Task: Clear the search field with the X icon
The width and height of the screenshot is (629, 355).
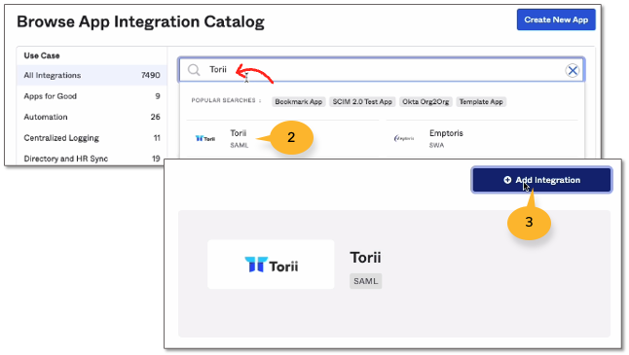Action: [x=573, y=71]
